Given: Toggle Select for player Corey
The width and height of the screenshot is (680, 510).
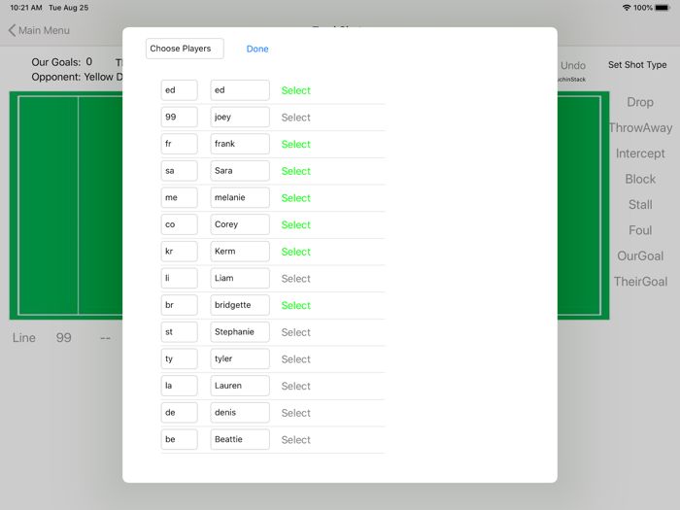Looking at the screenshot, I should (295, 225).
